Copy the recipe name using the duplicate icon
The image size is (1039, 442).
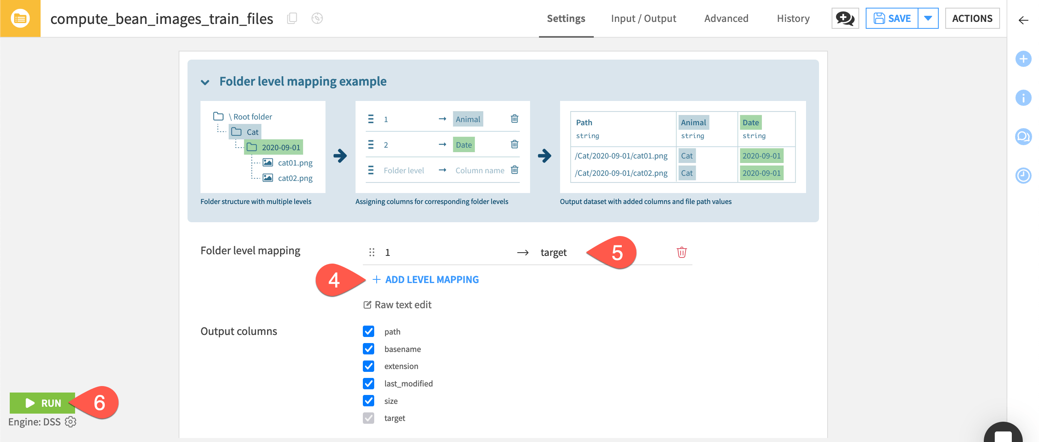[292, 18]
